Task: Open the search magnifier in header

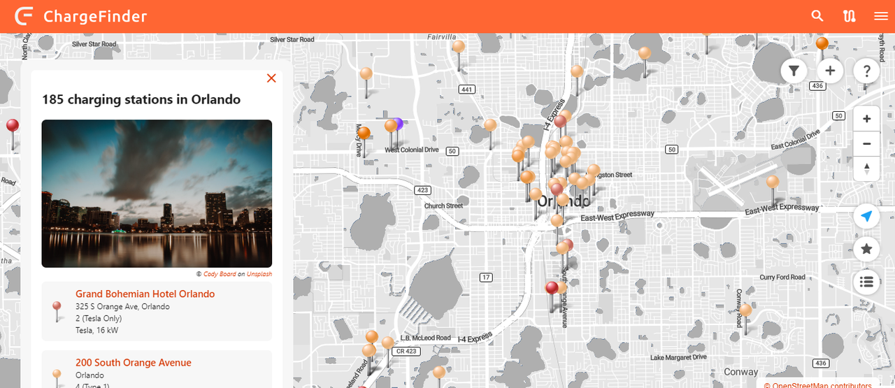Action: click(817, 16)
